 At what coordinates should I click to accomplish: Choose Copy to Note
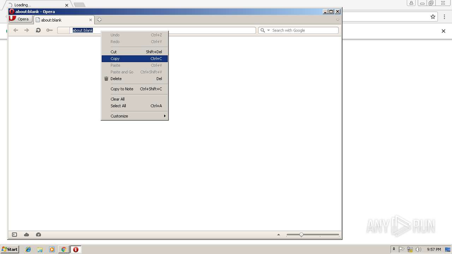[135, 89]
